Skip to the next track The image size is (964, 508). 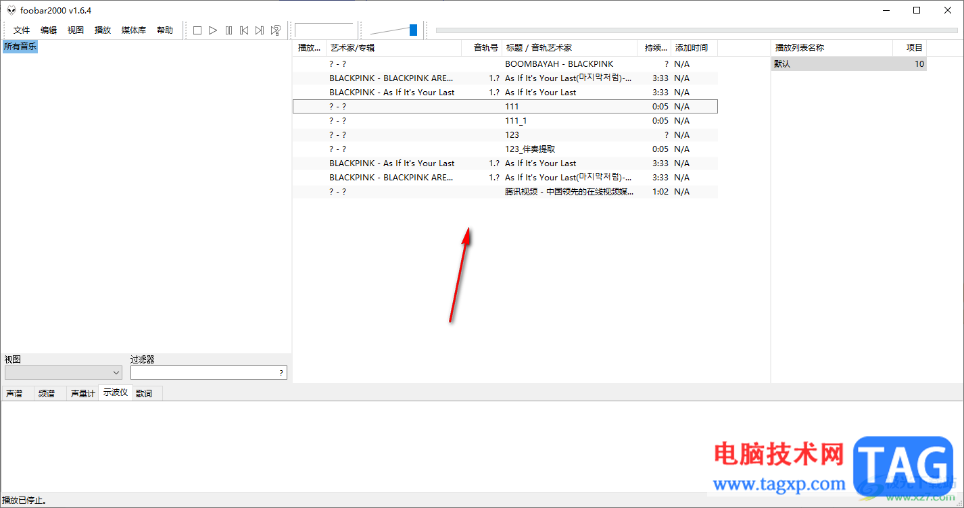pyautogui.click(x=260, y=30)
